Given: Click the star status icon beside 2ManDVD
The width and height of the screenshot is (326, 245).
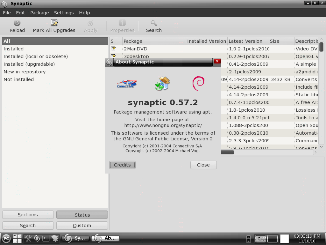Looking at the screenshot, I should [113, 48].
